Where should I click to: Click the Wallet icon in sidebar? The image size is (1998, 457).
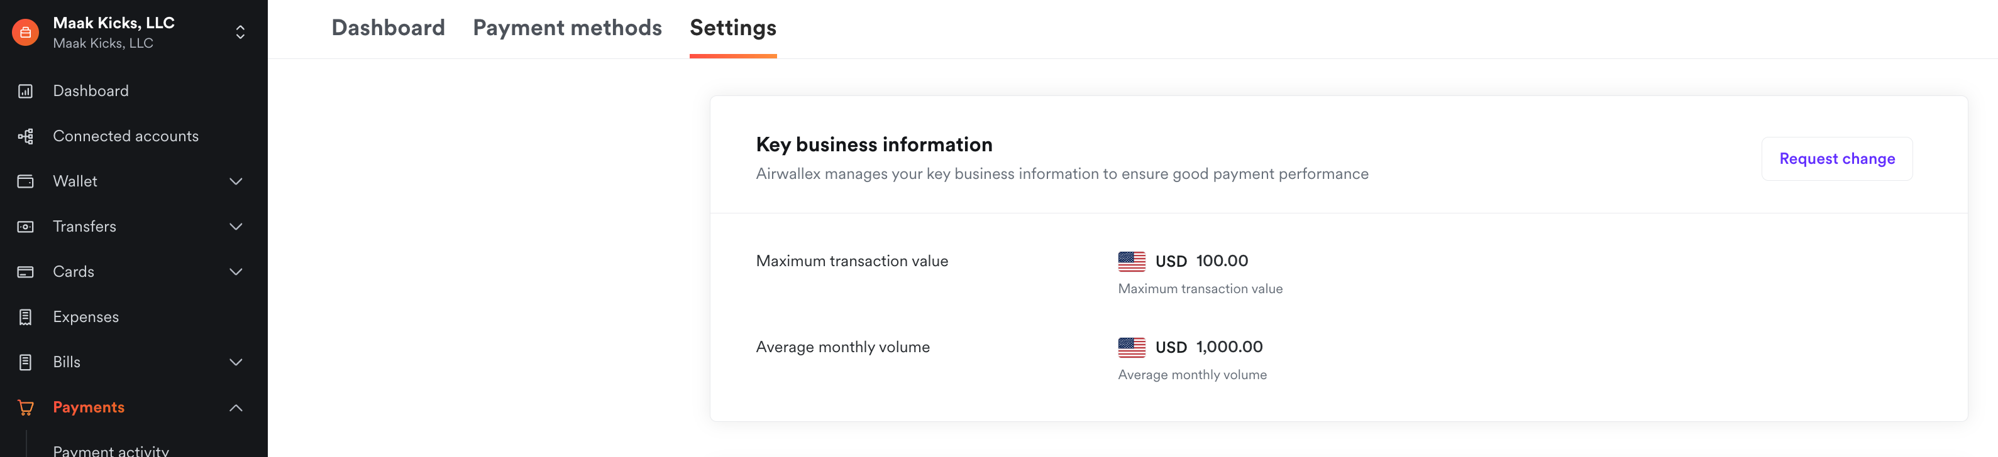26,181
